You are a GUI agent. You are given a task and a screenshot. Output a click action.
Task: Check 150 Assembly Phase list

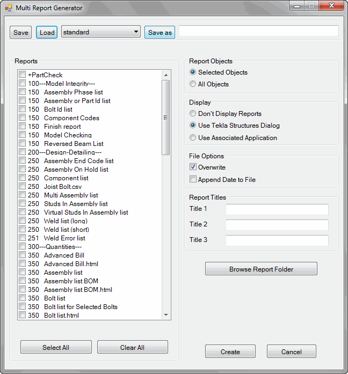(x=22, y=92)
